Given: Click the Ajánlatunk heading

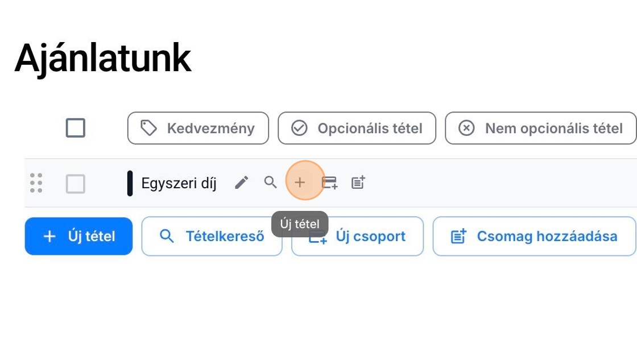Looking at the screenshot, I should pyautogui.click(x=103, y=57).
